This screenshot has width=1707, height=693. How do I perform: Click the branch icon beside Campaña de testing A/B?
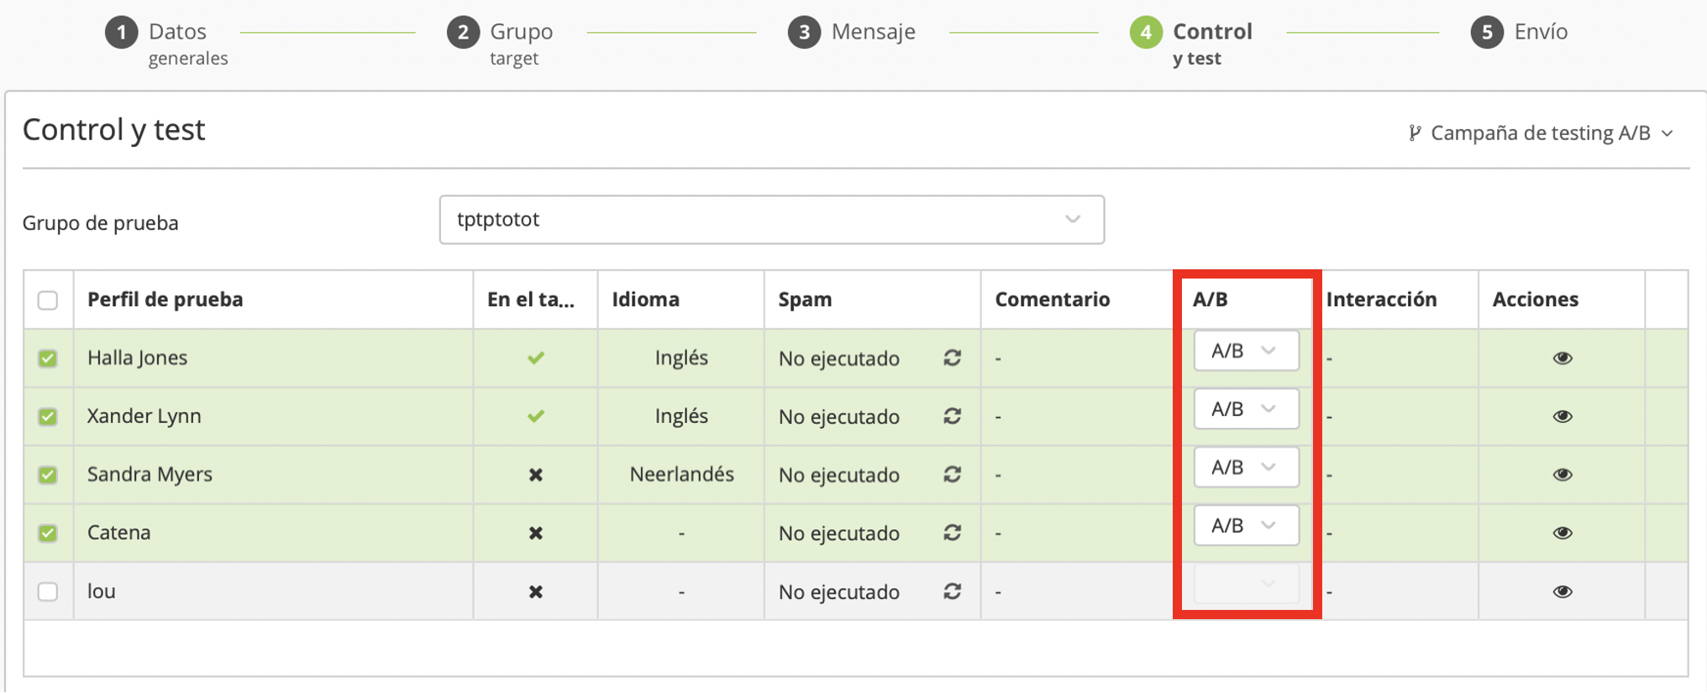pos(1415,133)
